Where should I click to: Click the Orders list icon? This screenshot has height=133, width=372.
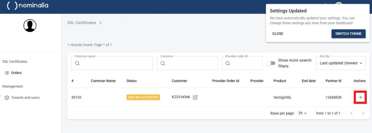tap(7, 73)
